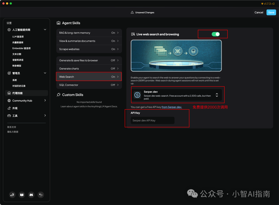This screenshot has width=279, height=205.
Task: Click the Discord icon in the sidebar footer
Action: click(x=31, y=195)
